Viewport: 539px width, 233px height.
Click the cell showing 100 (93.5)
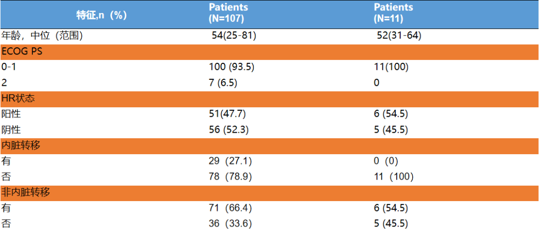232,67
